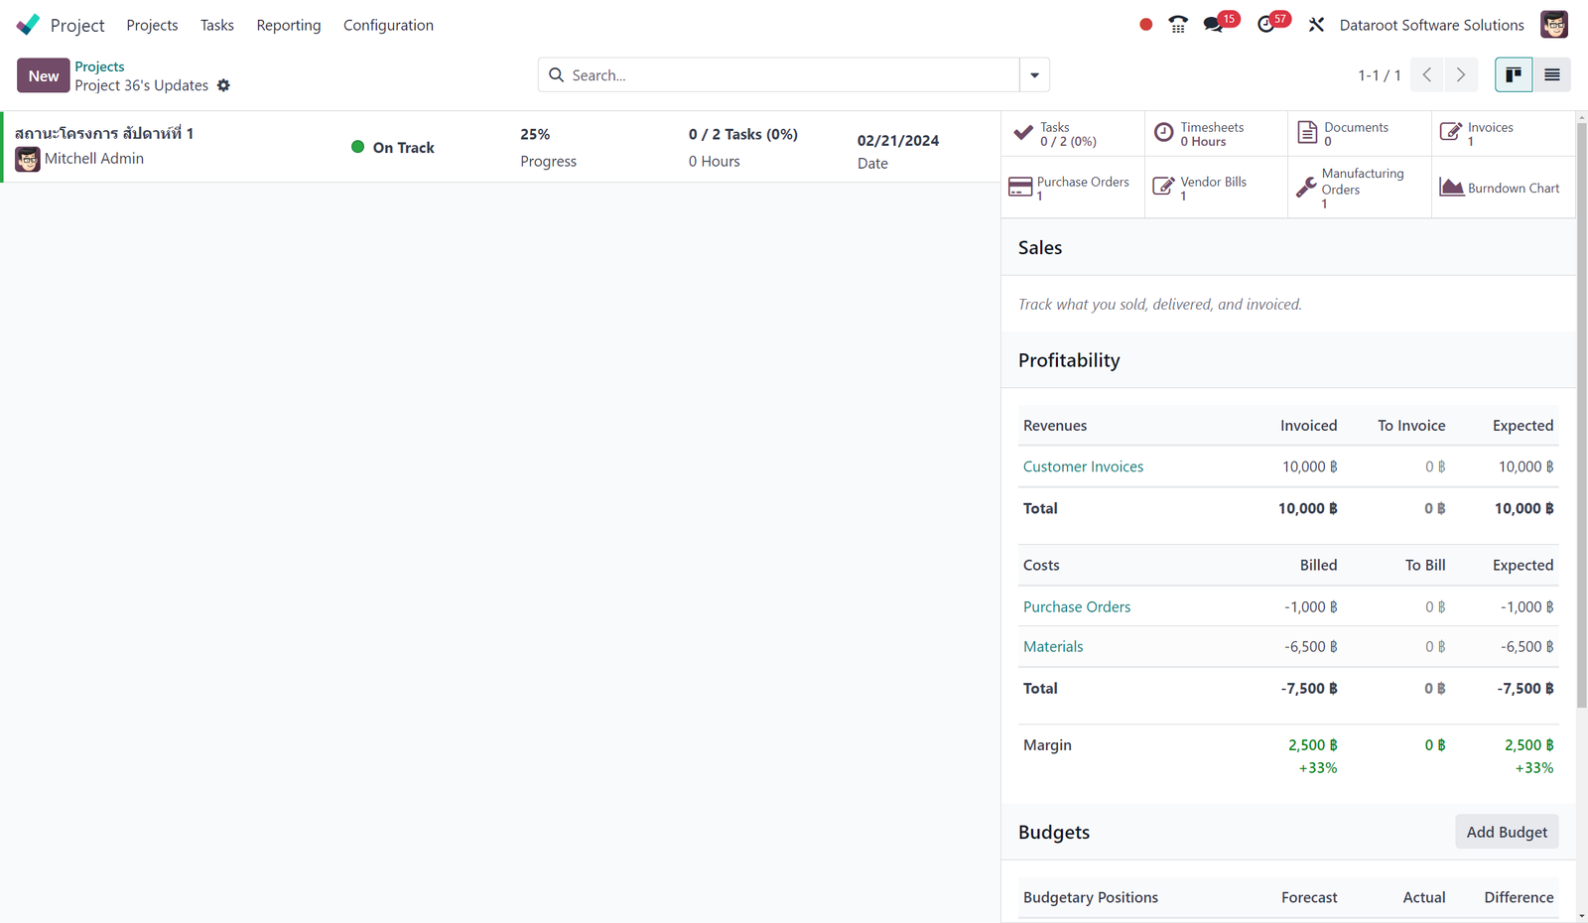
Task: Open Tasks 0 / 2 stat button
Action: [1073, 134]
